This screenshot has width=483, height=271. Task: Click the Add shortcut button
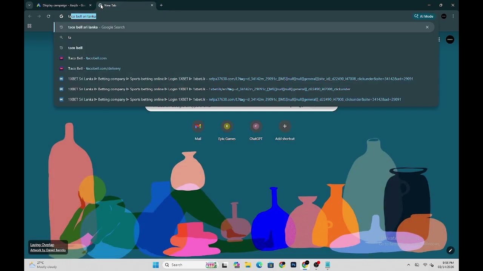[285, 131]
